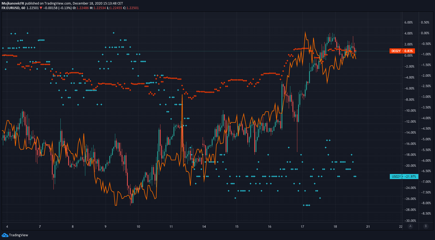Click the -6.50% right-scale label
Screen dimensions: 435x240
[x=426, y=171]
